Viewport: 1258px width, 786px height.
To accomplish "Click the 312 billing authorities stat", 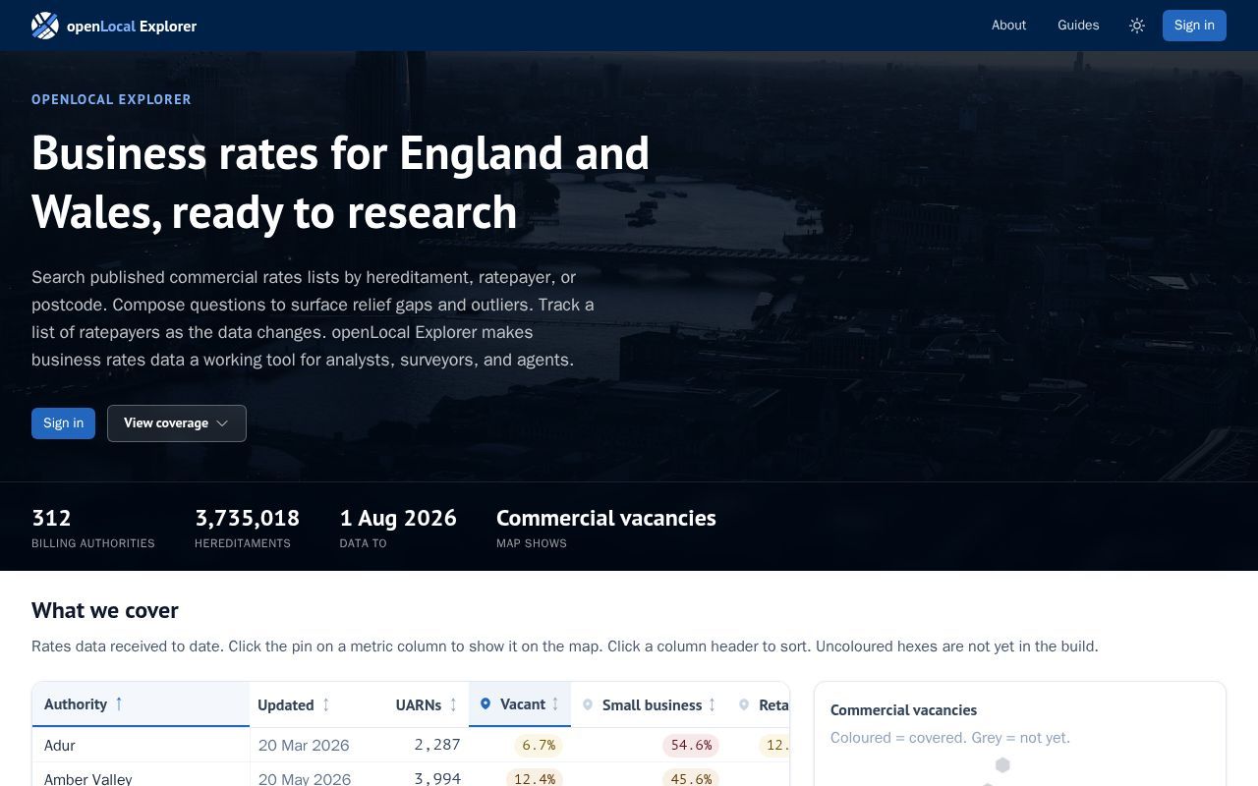I will tap(93, 527).
